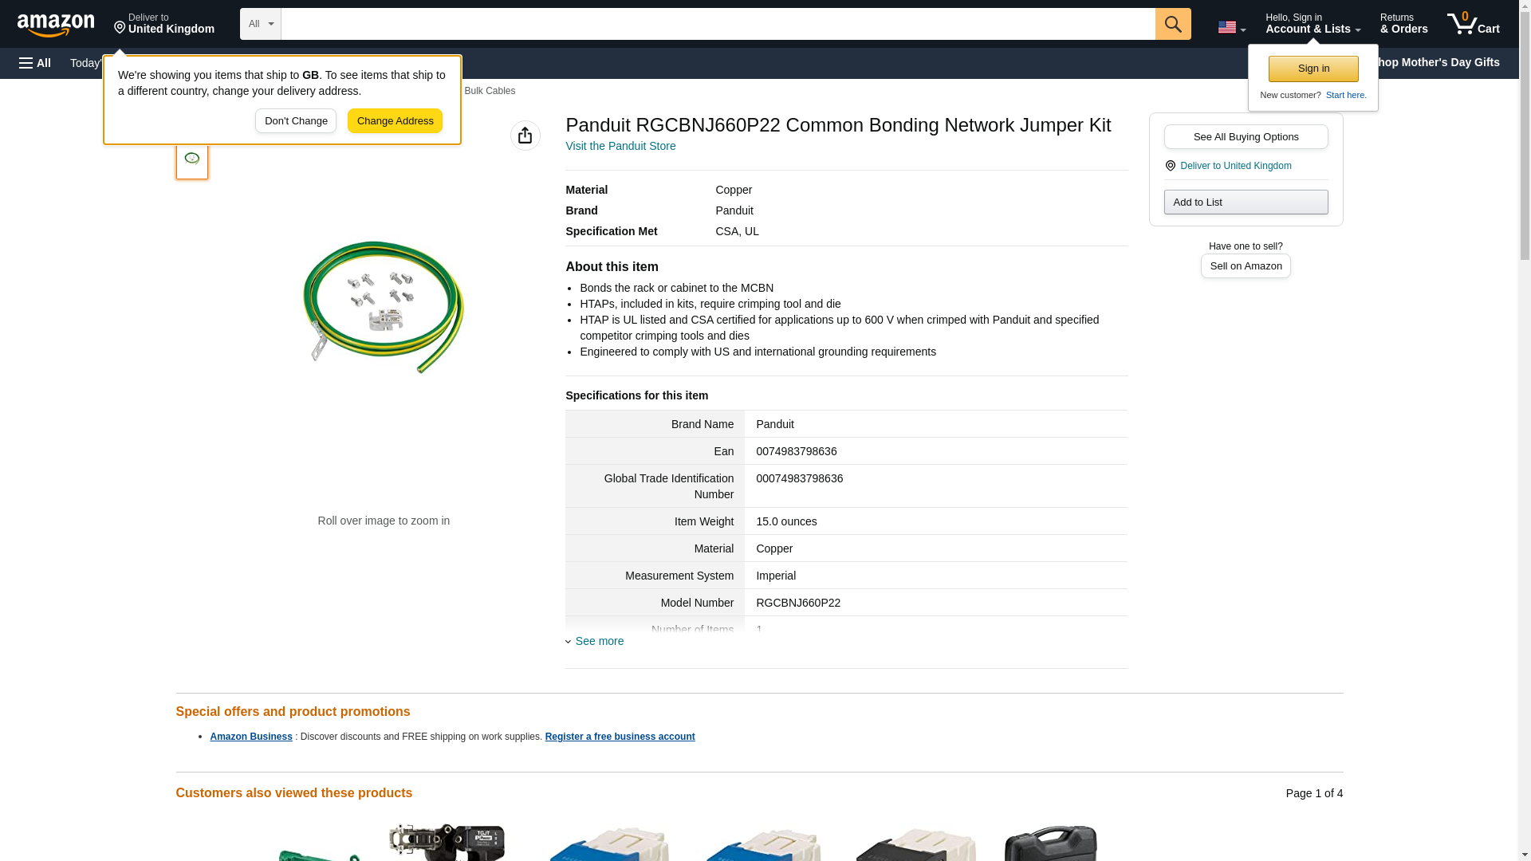Open the Account & Lists dropdown

coord(1312,24)
